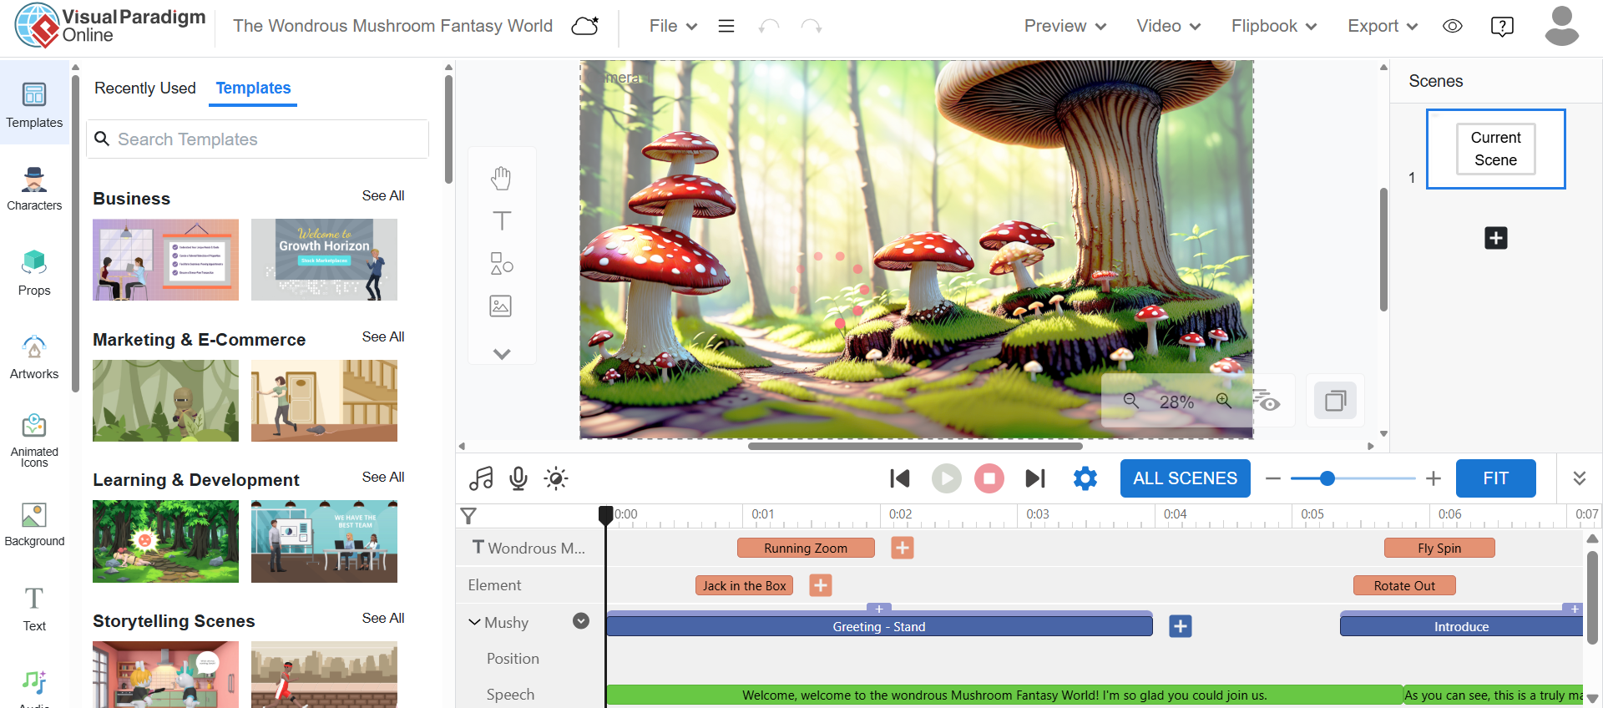Open the Artworks sidebar panel
This screenshot has height=708, width=1603.
click(x=34, y=357)
